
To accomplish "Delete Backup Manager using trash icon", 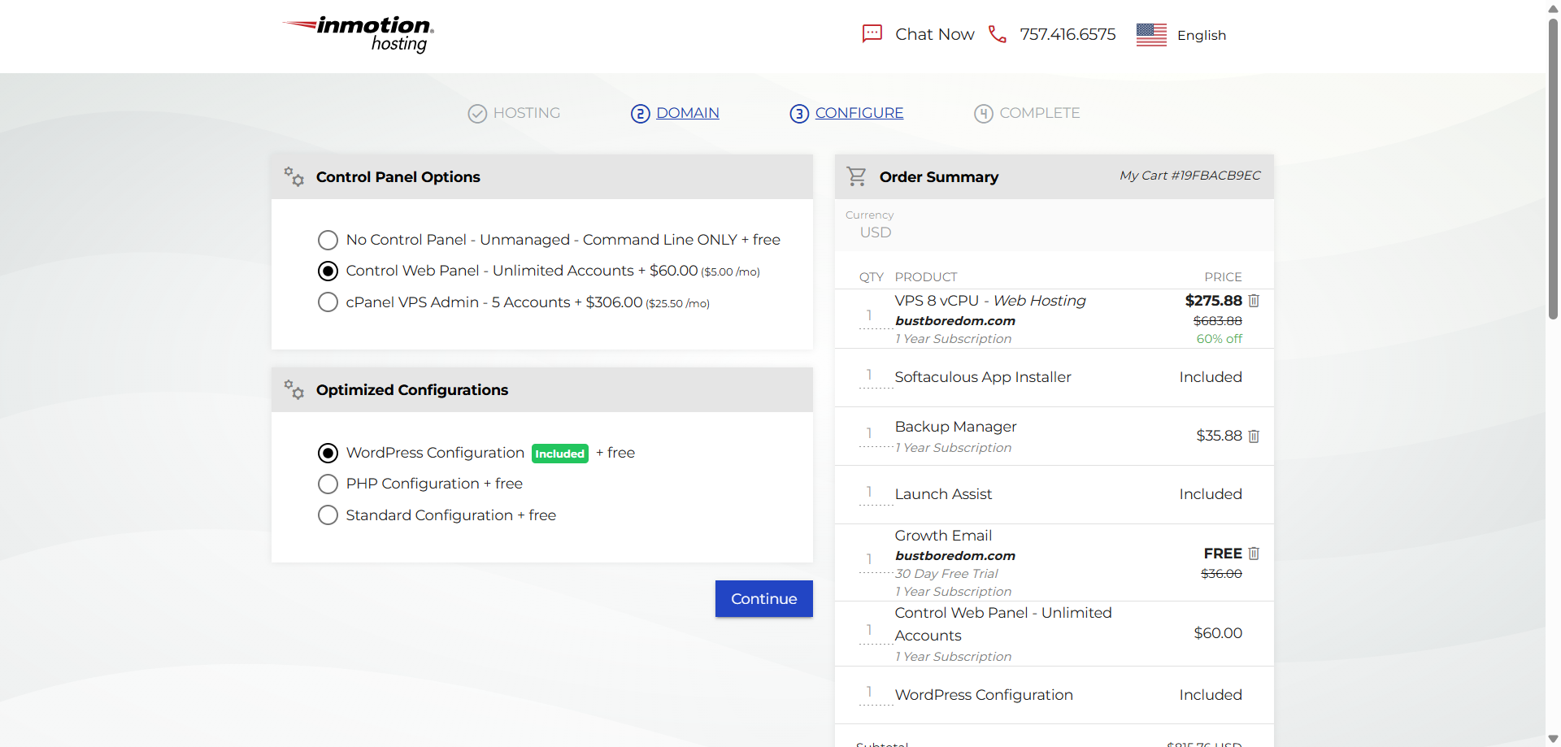I will pyautogui.click(x=1254, y=436).
